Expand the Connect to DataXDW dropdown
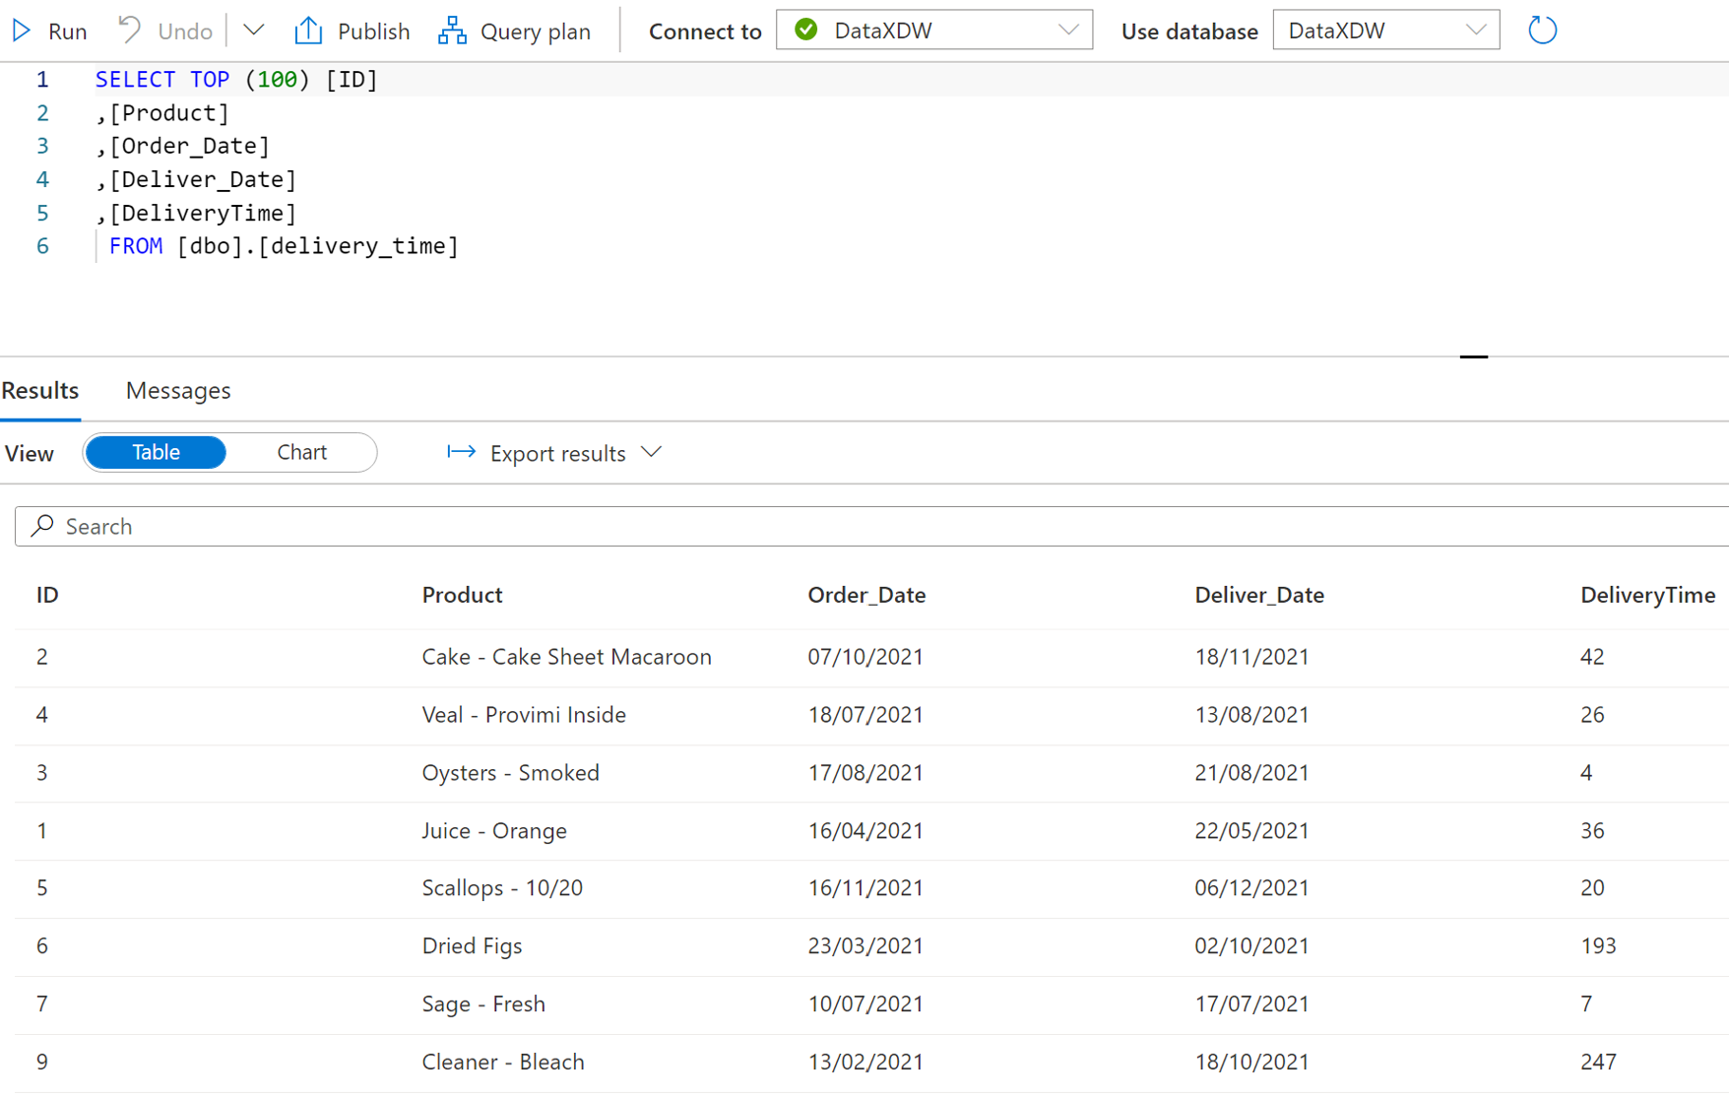Image resolution: width=1729 pixels, height=1099 pixels. click(x=1068, y=31)
